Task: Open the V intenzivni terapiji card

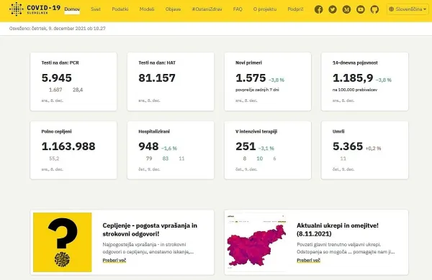Action: coord(268,150)
